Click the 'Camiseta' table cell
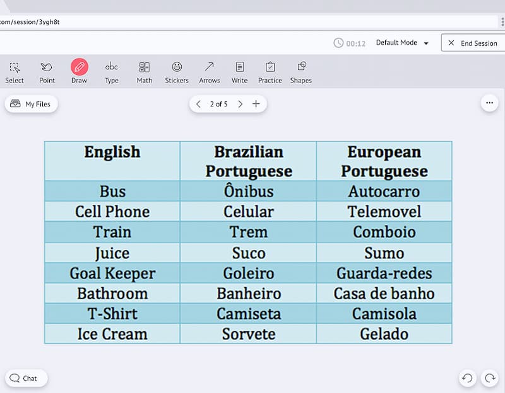The image size is (505, 393). (x=248, y=314)
